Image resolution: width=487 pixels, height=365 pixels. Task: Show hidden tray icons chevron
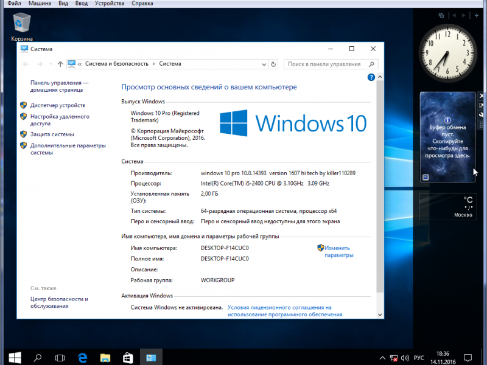382,358
